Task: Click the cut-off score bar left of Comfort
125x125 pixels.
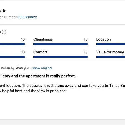Action: (12, 57)
